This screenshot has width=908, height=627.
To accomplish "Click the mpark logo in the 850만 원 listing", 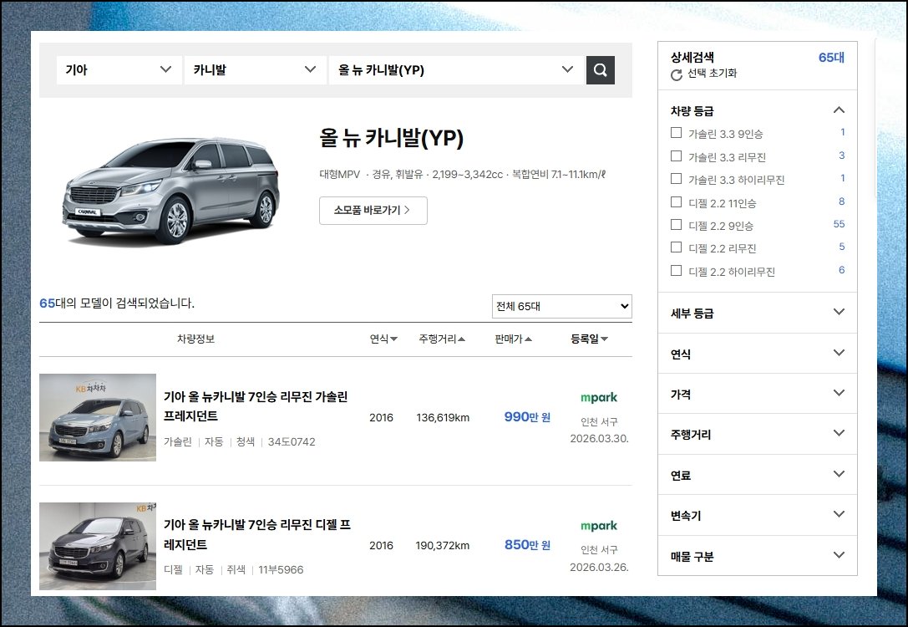I will coord(599,526).
